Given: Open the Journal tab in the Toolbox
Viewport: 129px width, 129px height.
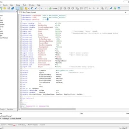Looking at the screenshot, I should pos(43,125).
